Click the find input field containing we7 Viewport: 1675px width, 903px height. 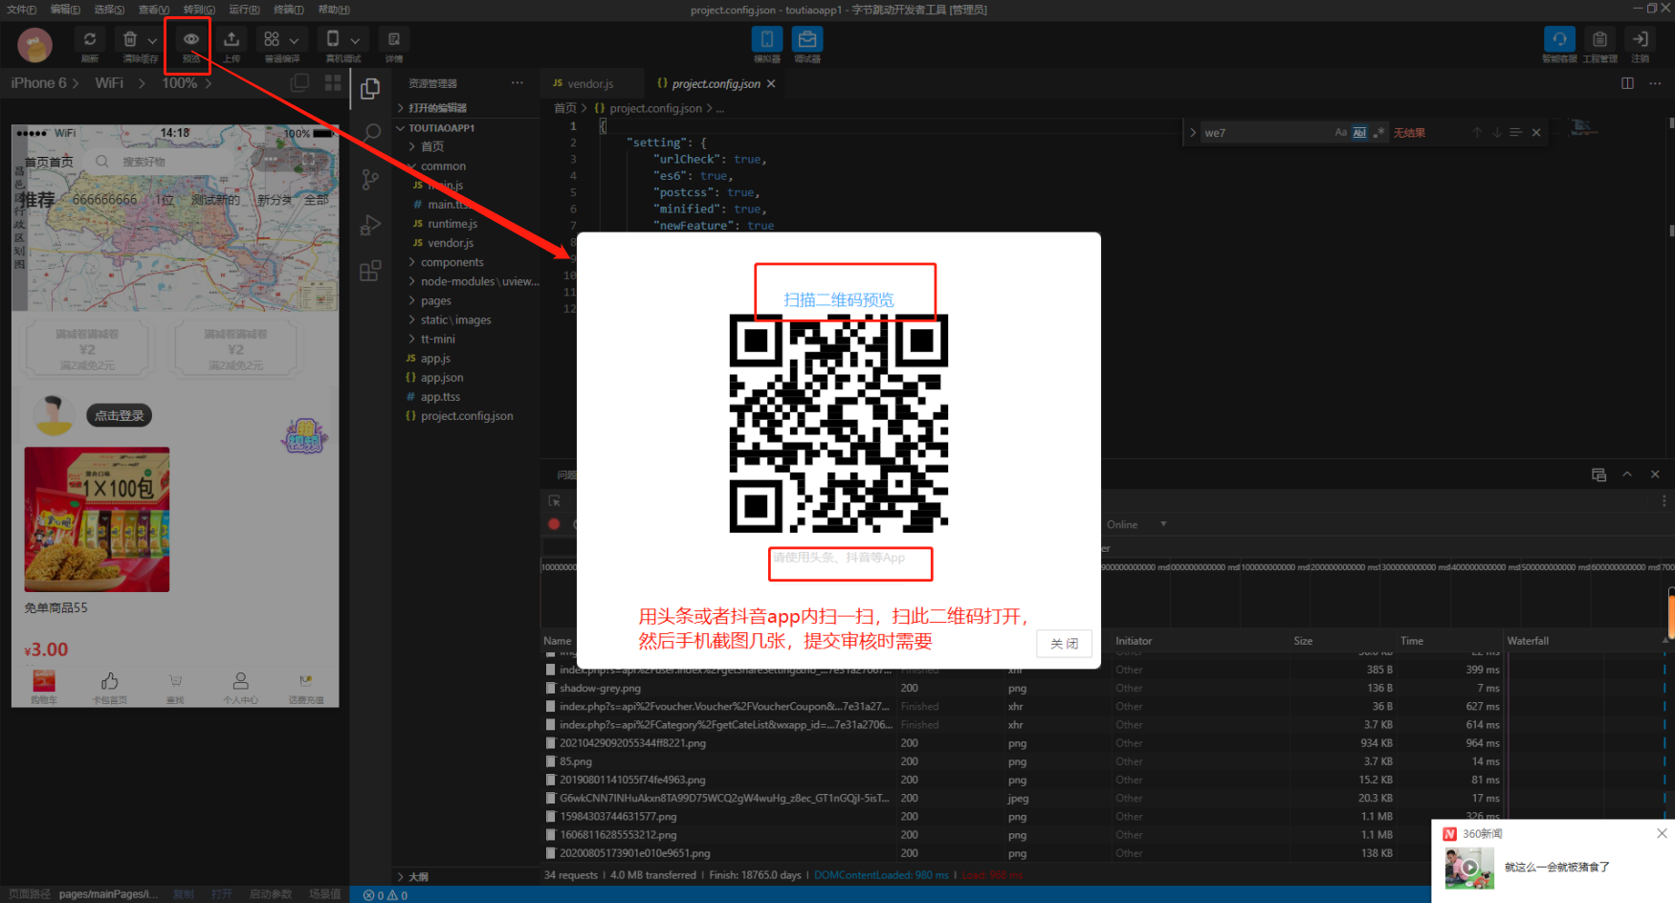click(1263, 133)
